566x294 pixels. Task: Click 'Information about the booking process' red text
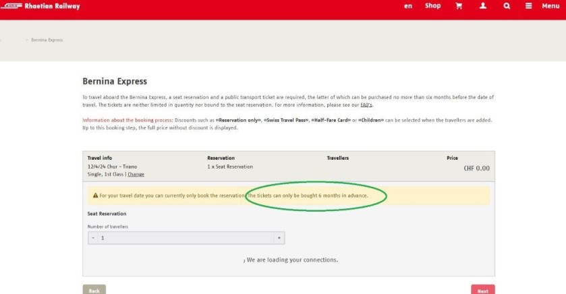coord(127,120)
